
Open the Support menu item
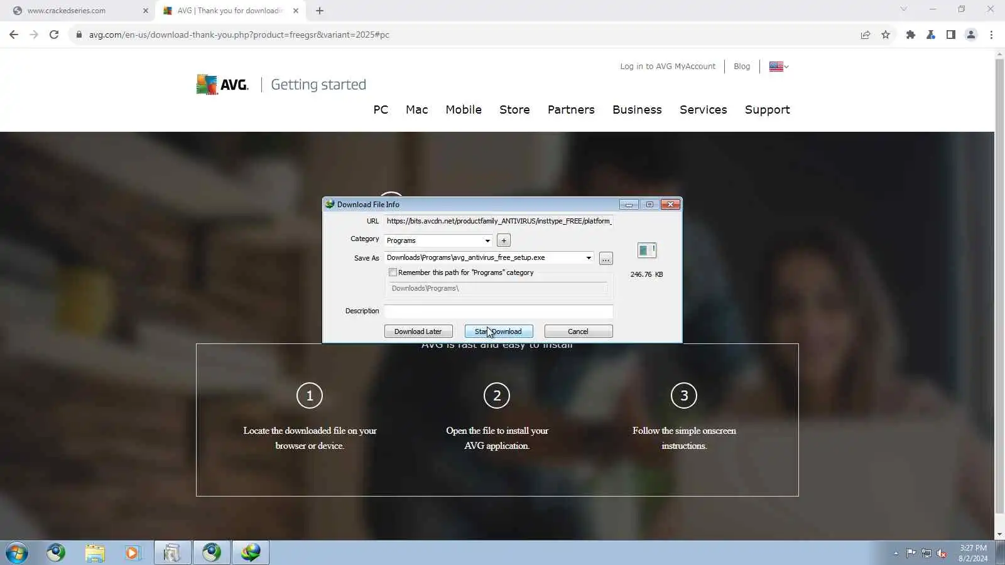point(768,110)
